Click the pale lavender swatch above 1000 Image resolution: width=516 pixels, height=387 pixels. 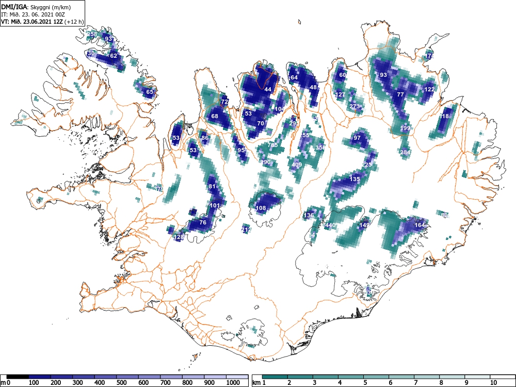[237, 377]
